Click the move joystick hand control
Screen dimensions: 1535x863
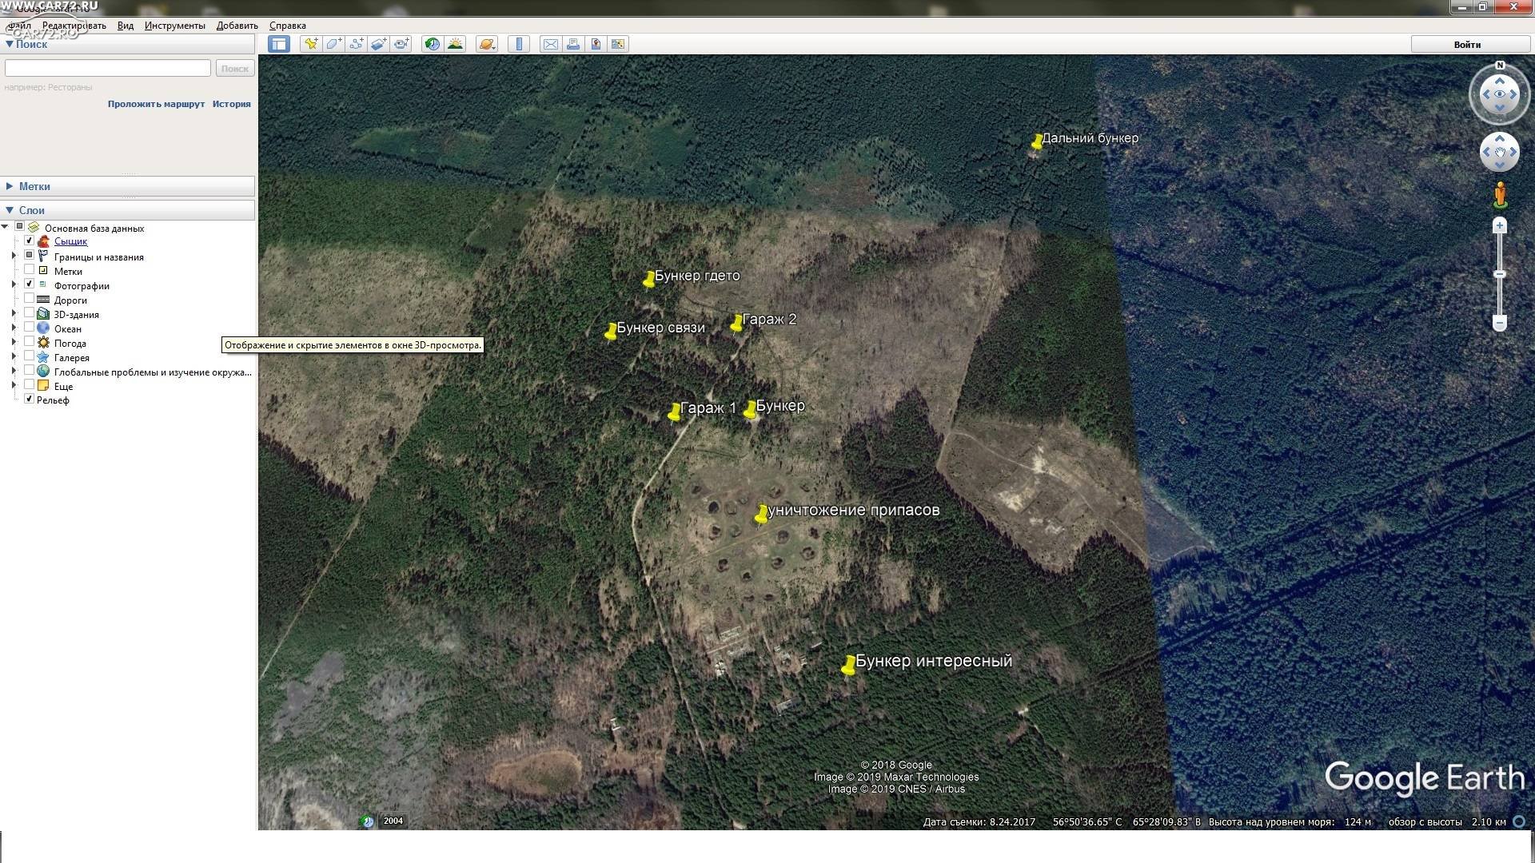(x=1500, y=152)
